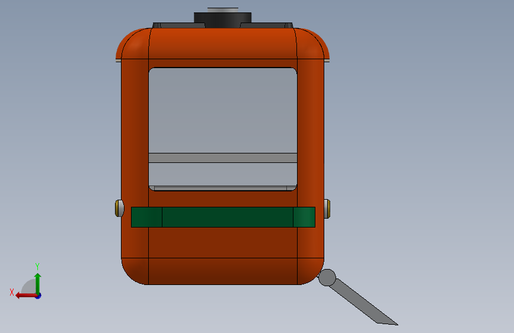Select the gray ball joint of the lever
The height and width of the screenshot is (333, 514).
(x=327, y=278)
